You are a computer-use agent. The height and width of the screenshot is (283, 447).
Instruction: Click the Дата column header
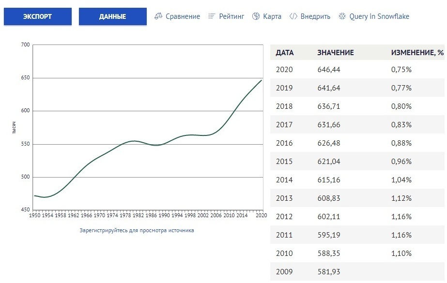(x=285, y=53)
